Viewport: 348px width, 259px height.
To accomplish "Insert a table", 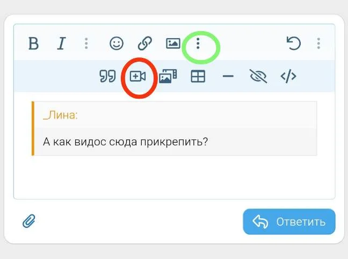I will click(198, 77).
